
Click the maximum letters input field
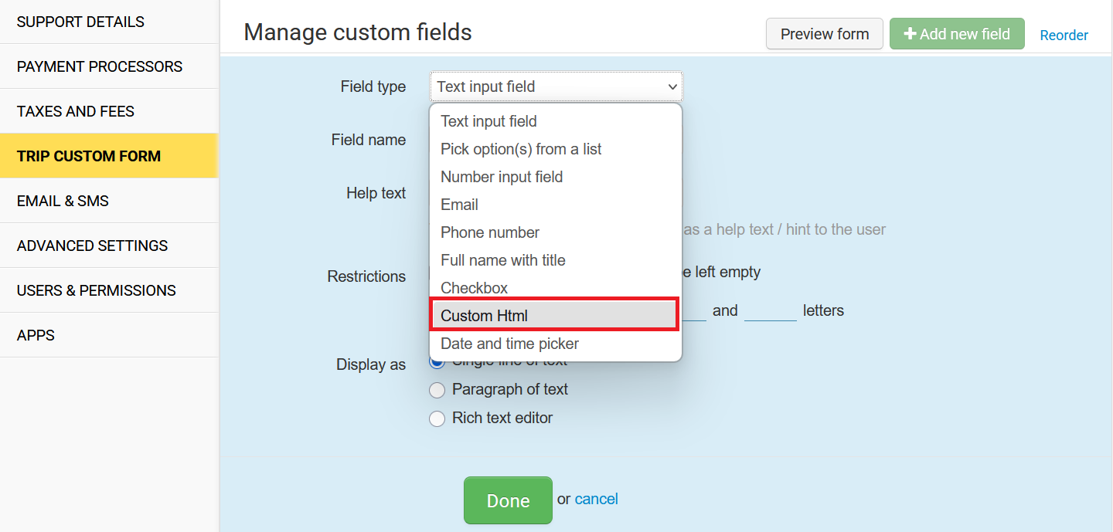pyautogui.click(x=770, y=310)
